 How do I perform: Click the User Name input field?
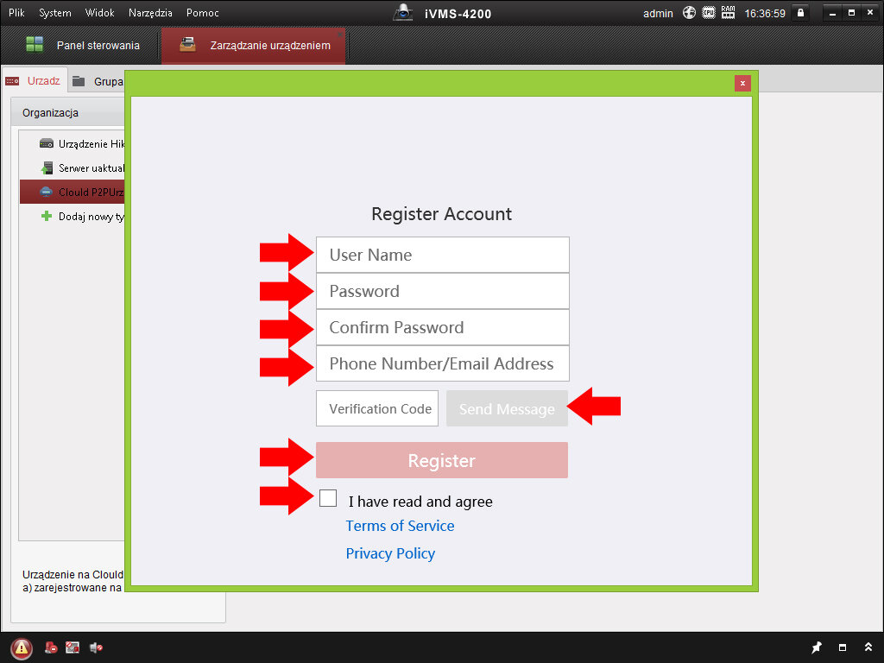pos(442,255)
